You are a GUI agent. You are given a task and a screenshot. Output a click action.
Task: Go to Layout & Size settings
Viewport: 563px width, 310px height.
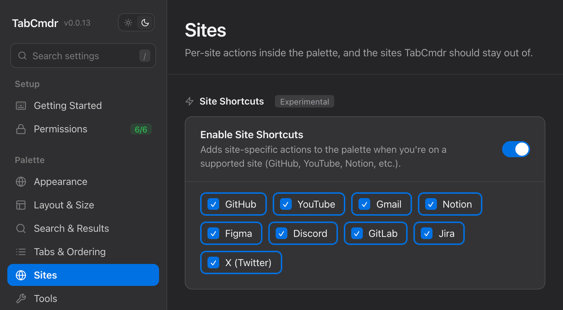tap(83, 205)
